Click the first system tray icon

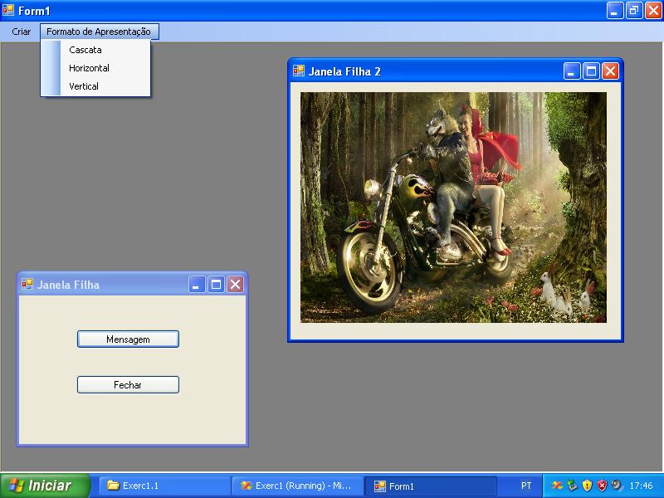click(557, 486)
